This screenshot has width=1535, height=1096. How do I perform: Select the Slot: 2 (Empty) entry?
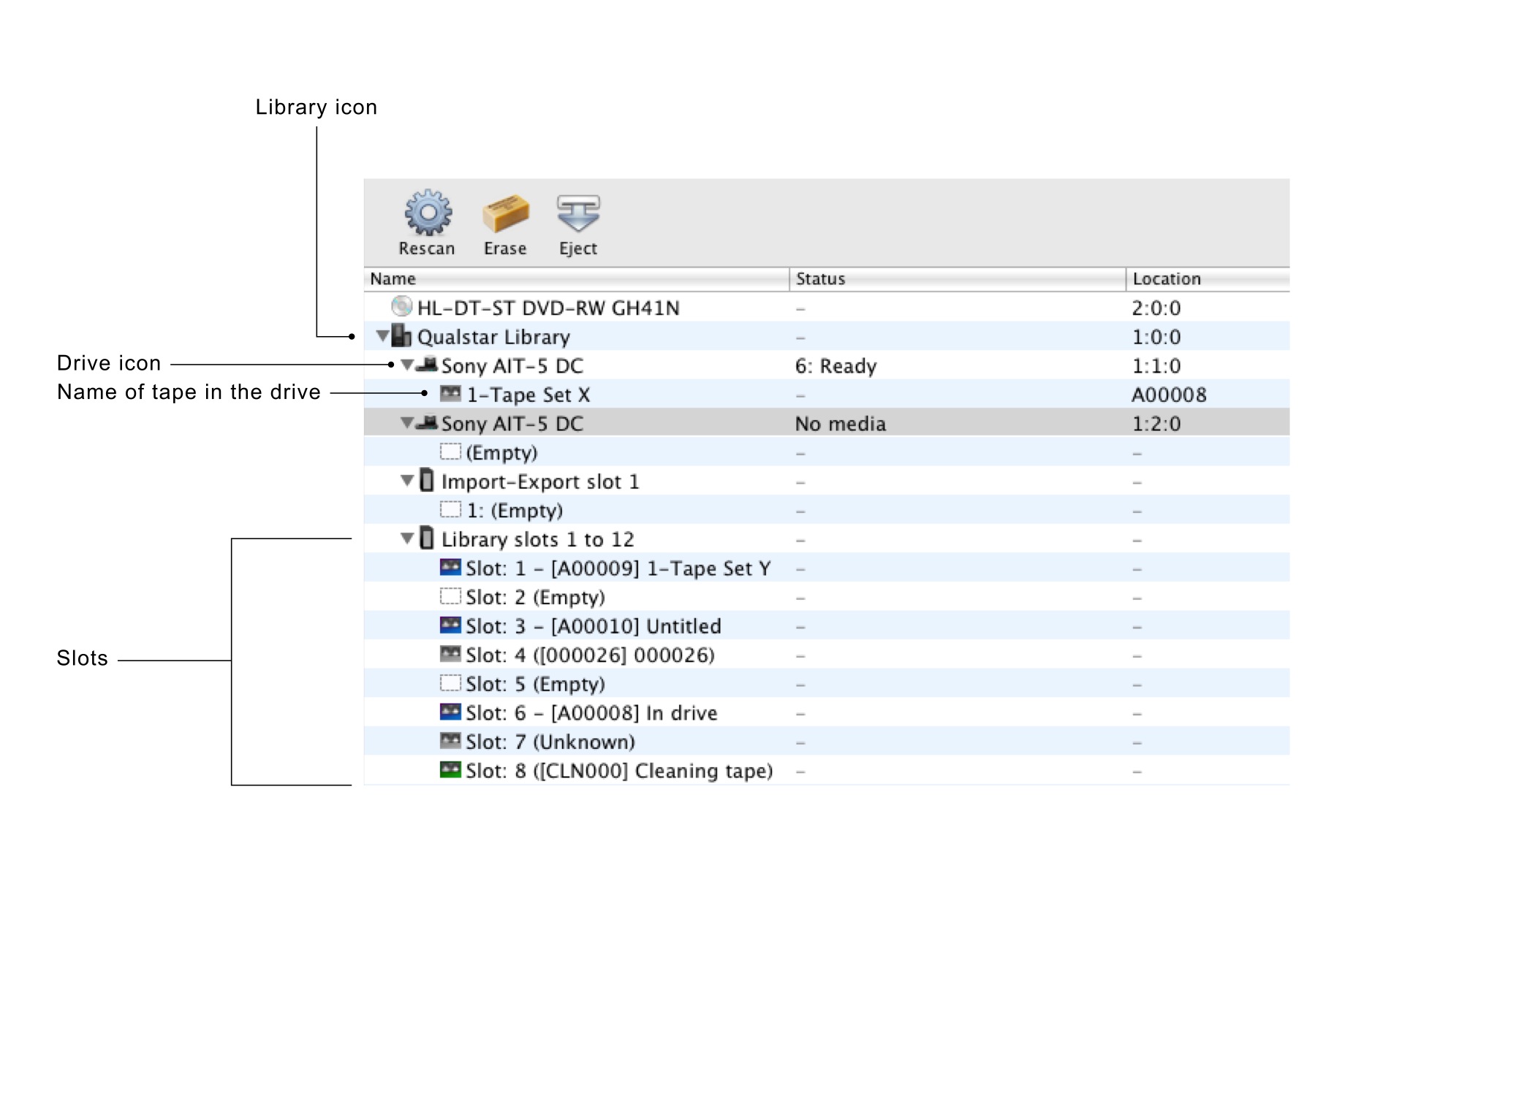point(535,597)
